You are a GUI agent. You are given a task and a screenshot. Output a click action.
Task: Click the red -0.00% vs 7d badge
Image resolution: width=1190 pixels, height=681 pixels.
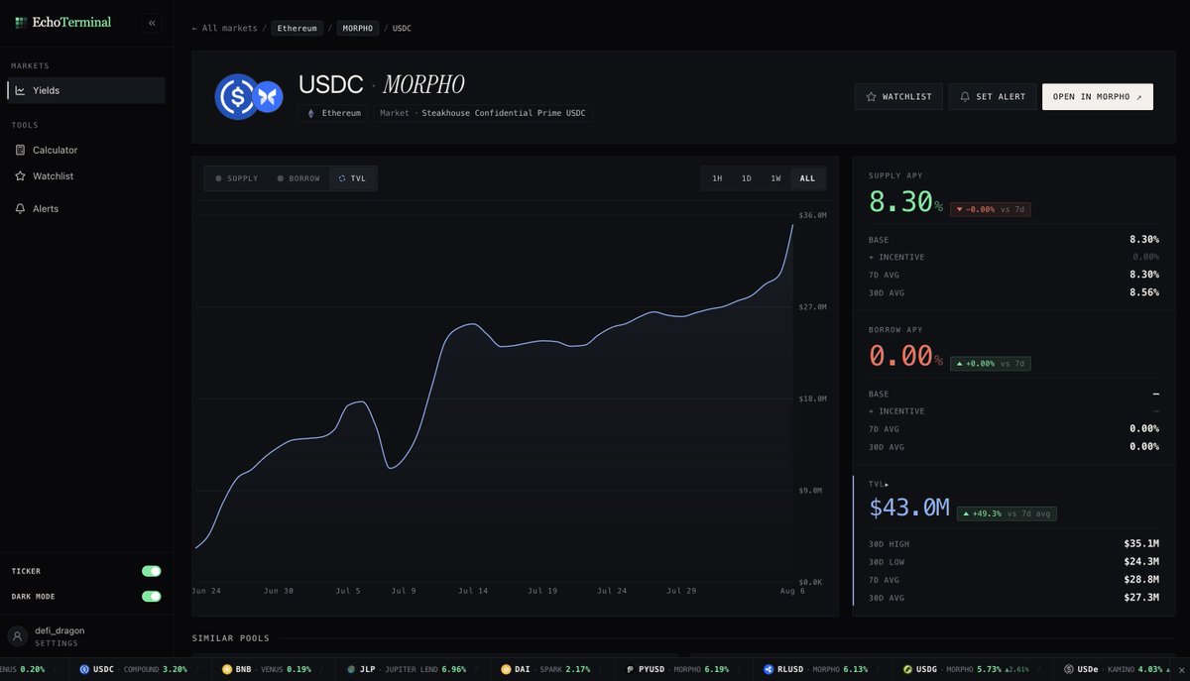click(x=990, y=209)
